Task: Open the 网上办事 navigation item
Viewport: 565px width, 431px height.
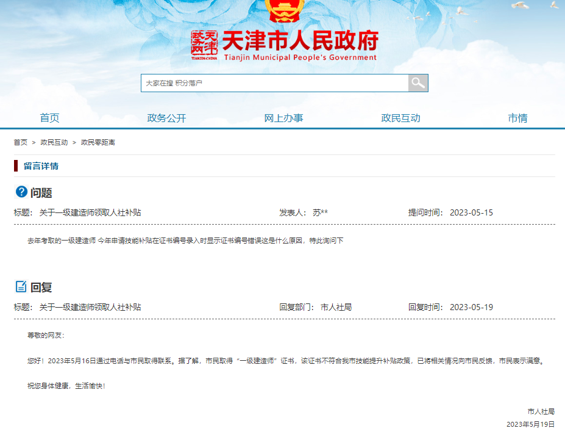Action: (283, 118)
